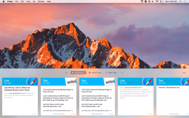The height and width of the screenshot is (118, 189).
Task: Click writer app icon on second card
Action: (71, 82)
